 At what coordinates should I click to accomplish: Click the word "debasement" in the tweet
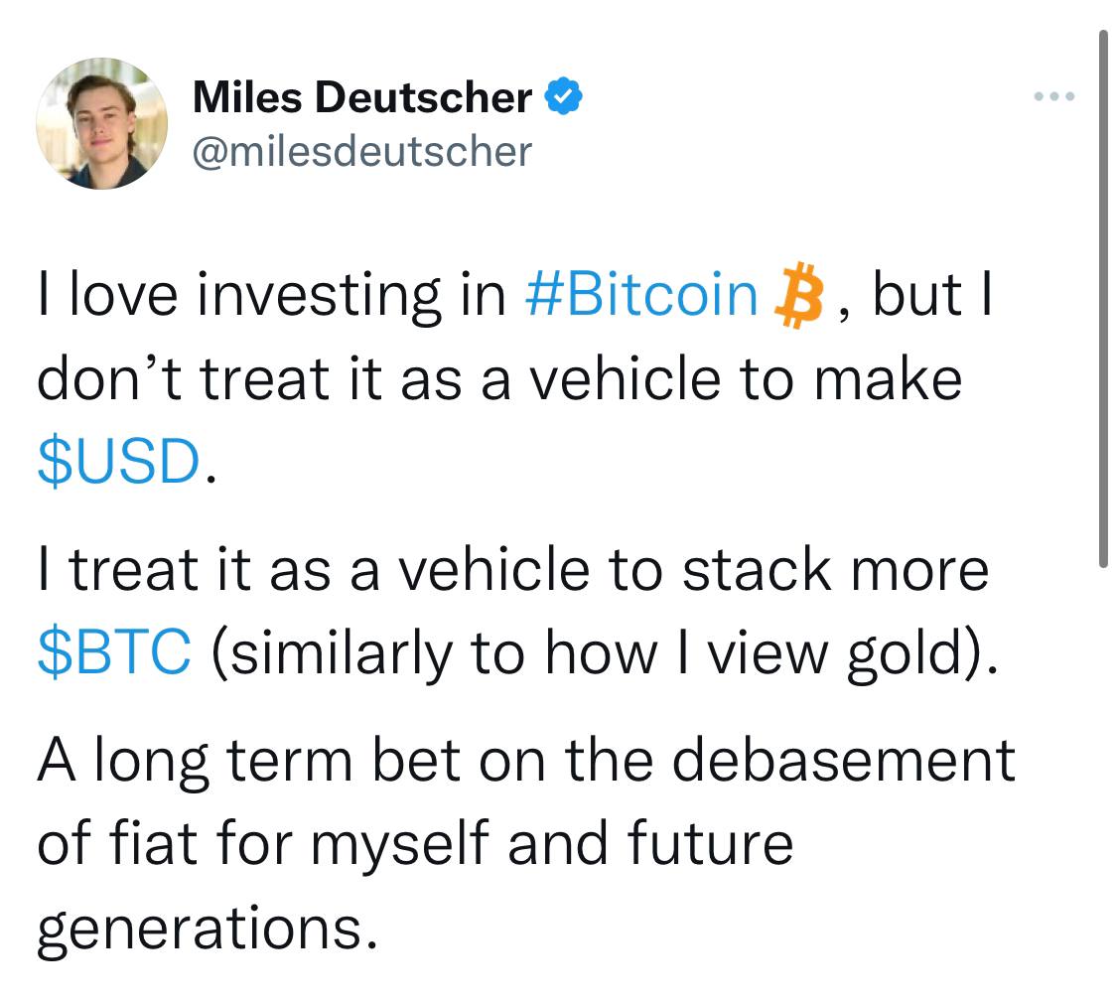[843, 761]
